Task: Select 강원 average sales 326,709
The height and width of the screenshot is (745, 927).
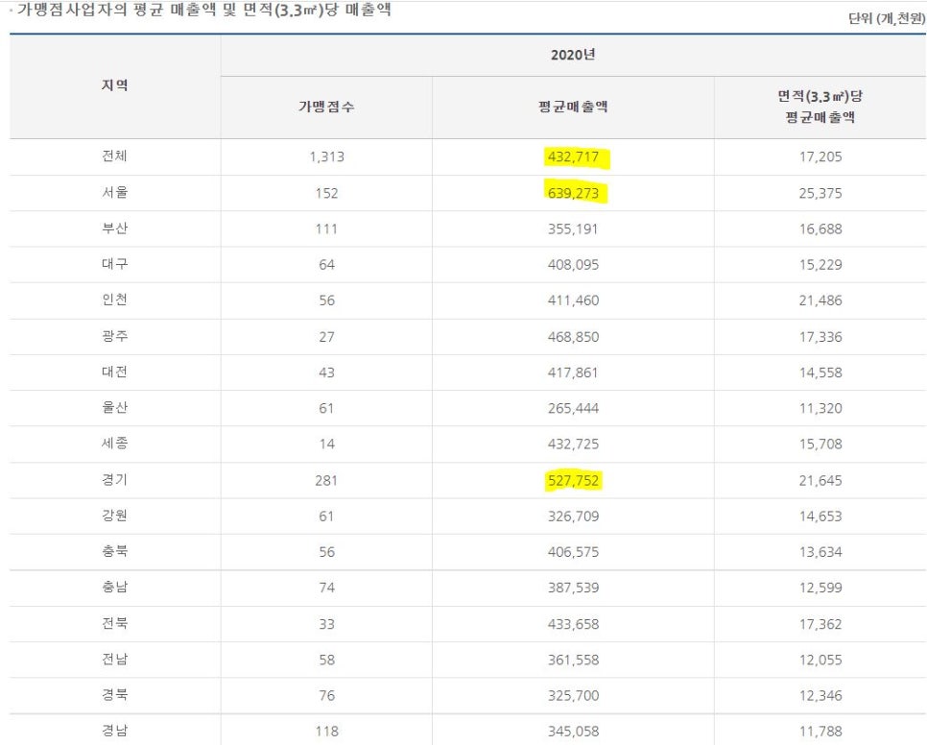Action: (573, 517)
